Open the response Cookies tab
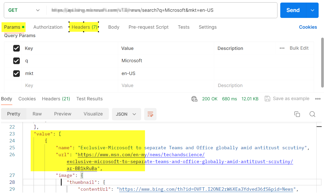 [x=27, y=99]
